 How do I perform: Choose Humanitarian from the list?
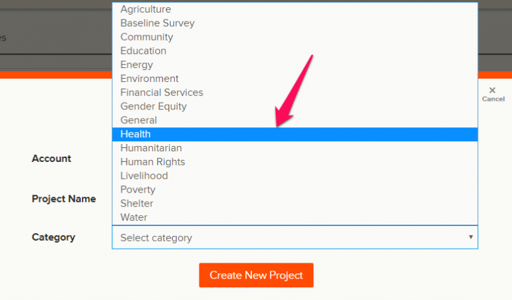point(151,148)
